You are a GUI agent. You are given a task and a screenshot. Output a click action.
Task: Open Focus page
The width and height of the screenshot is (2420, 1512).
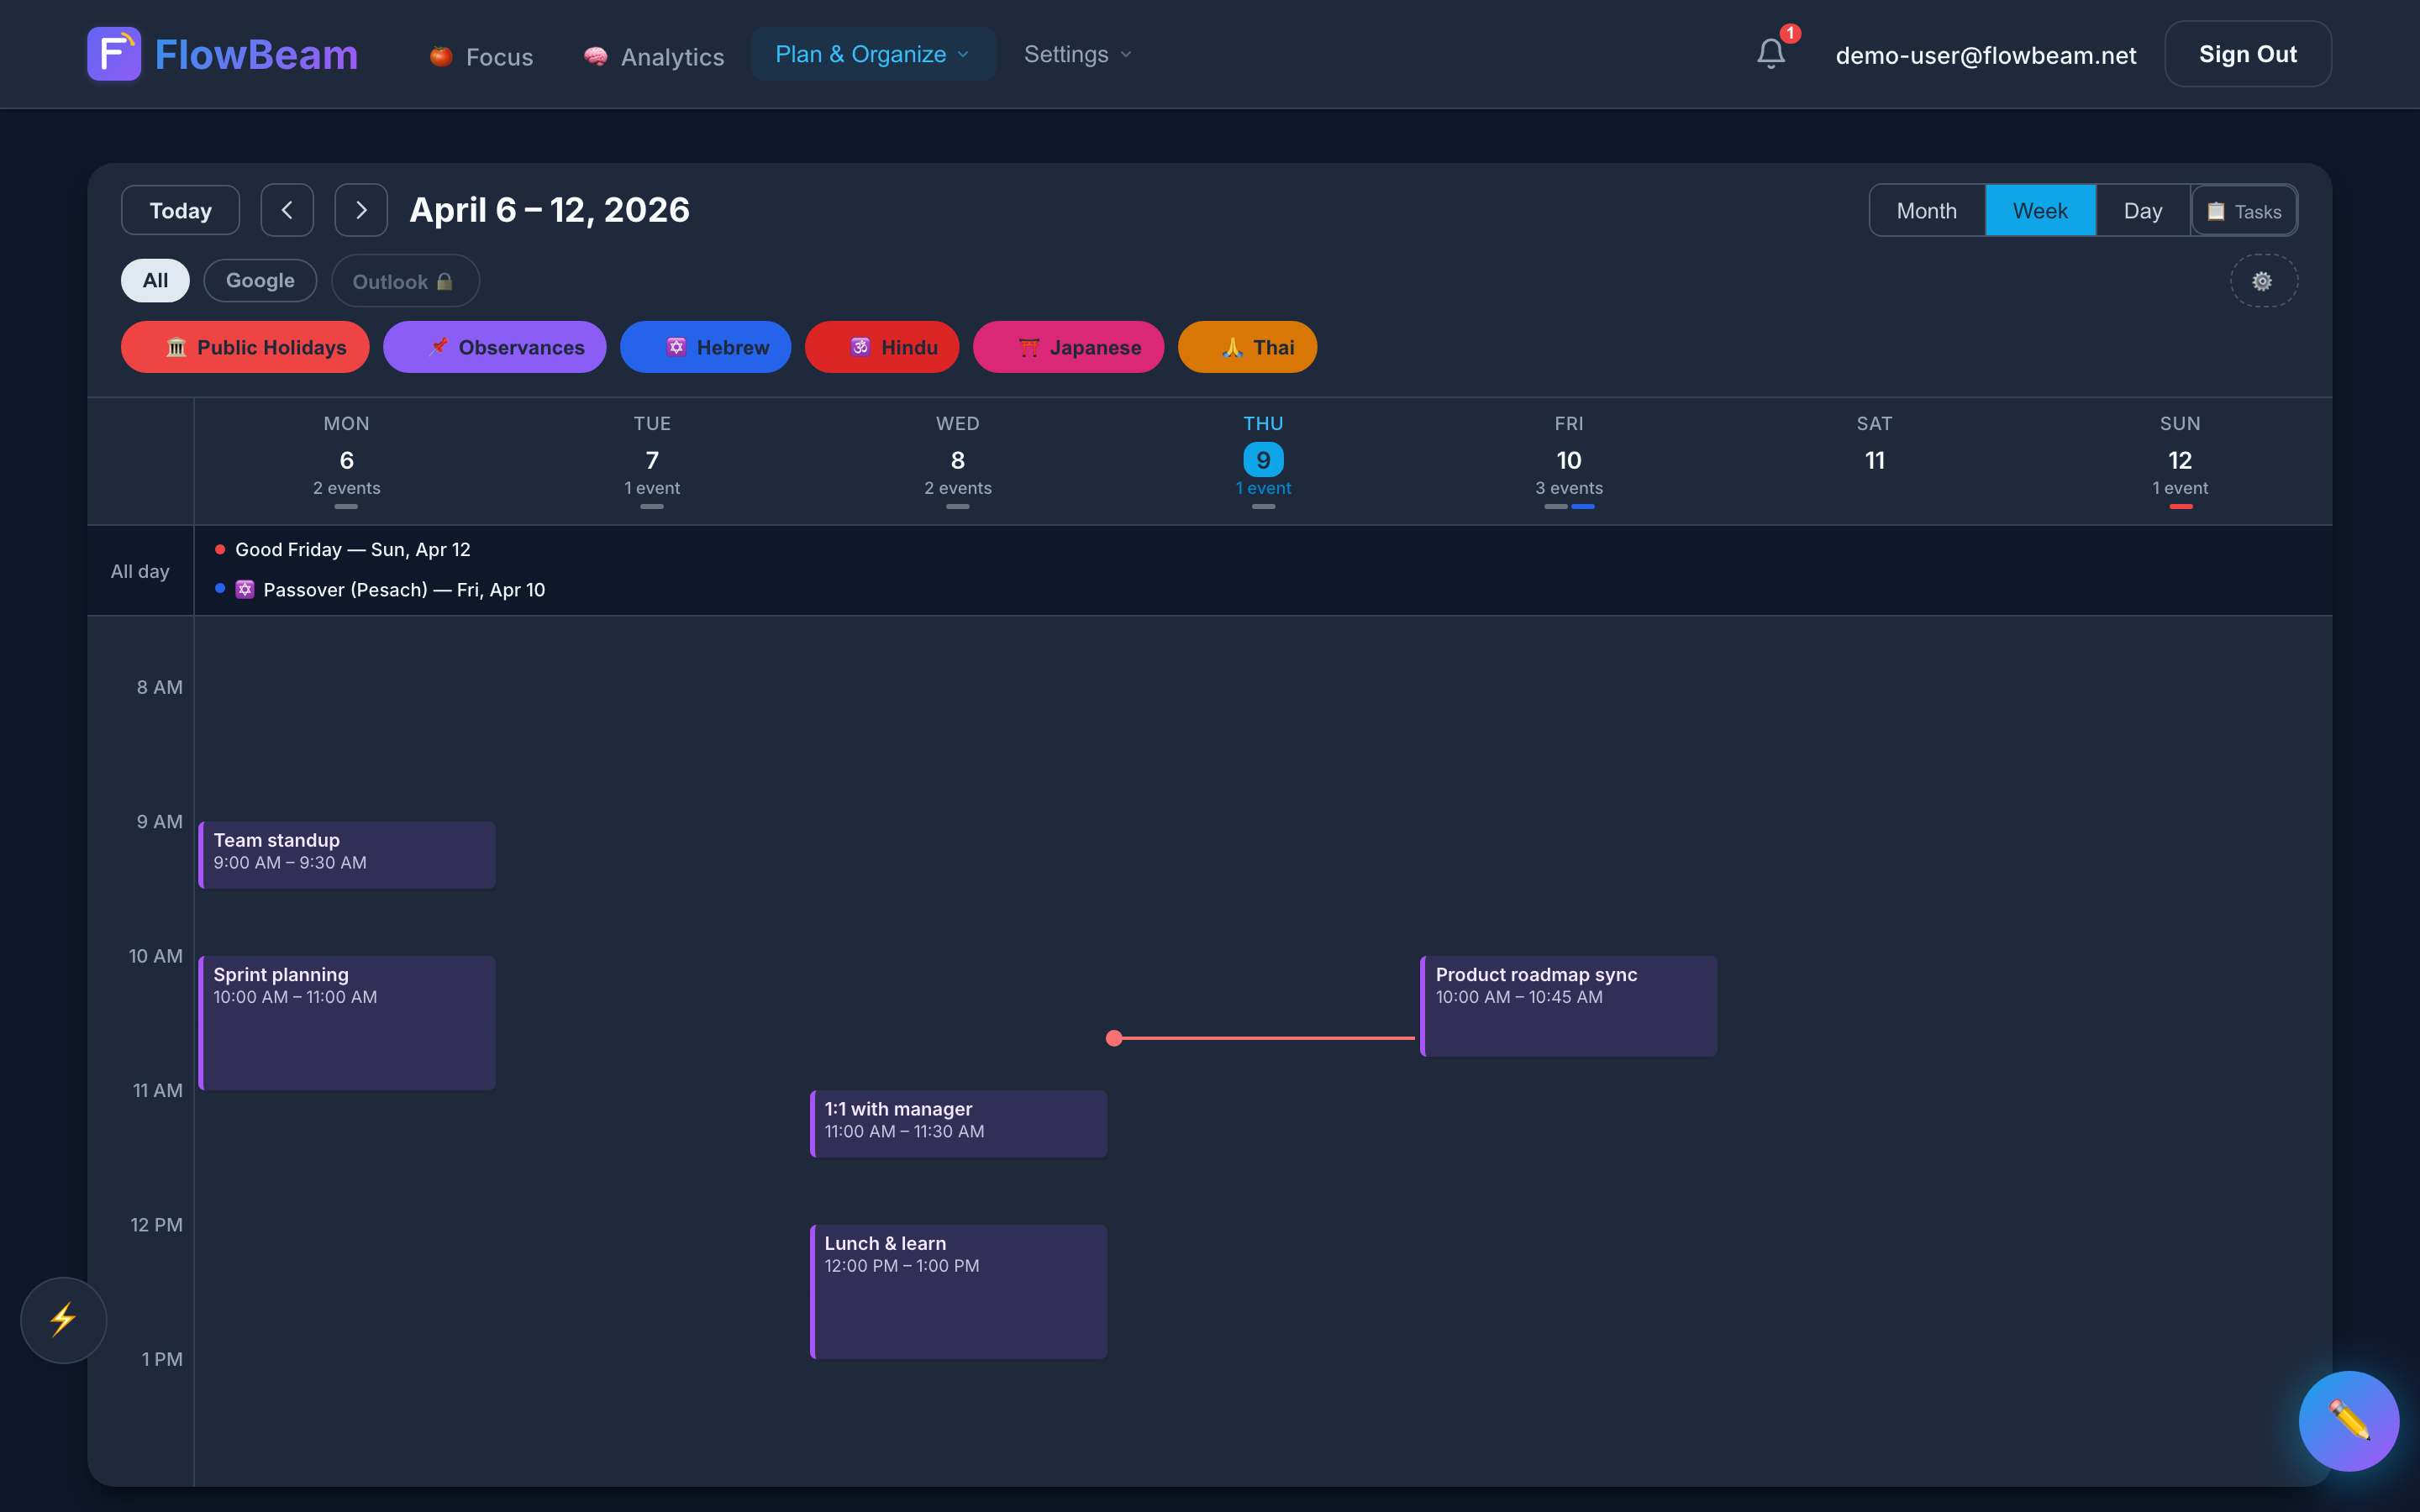(x=481, y=56)
